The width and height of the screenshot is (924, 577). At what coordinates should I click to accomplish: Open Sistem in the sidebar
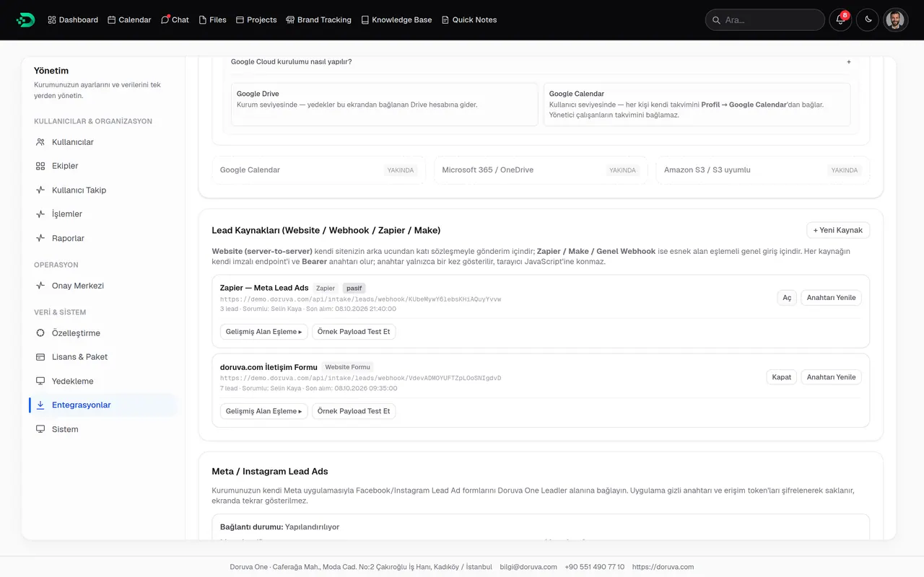tap(103, 429)
